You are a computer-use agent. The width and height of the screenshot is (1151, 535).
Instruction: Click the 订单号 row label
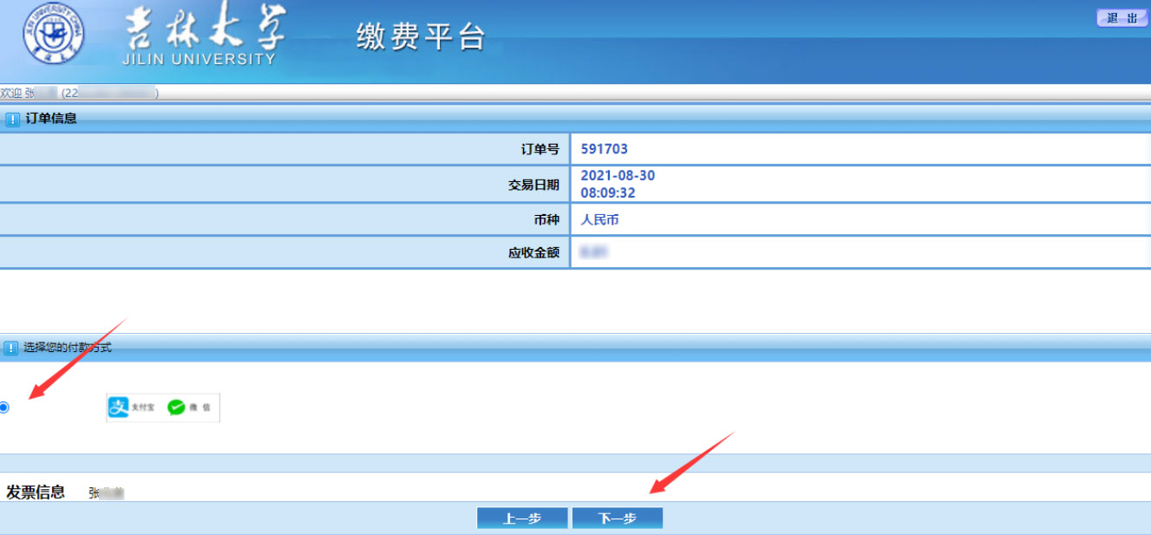click(x=540, y=149)
